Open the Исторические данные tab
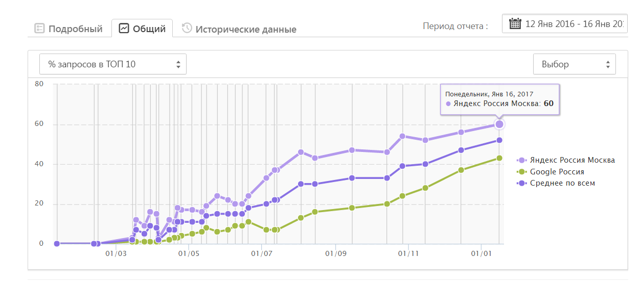 coord(245,29)
